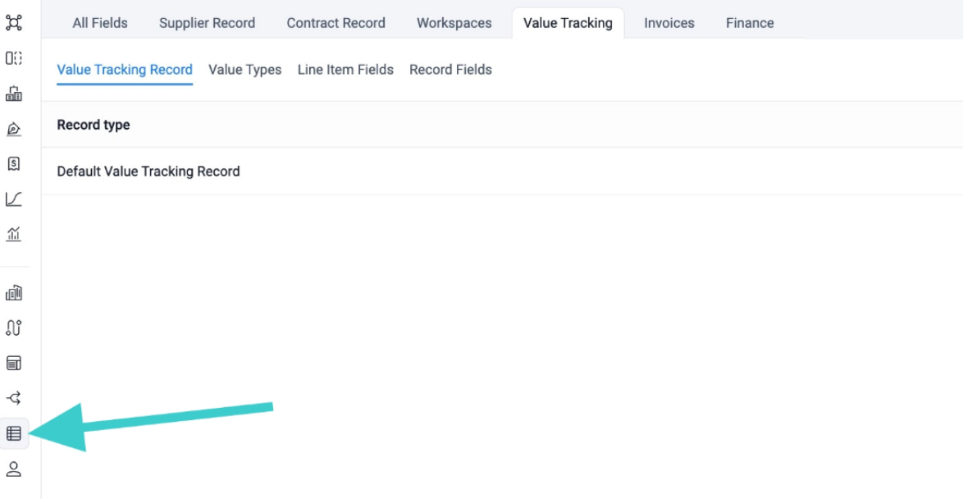Image resolution: width=963 pixels, height=499 pixels.
Task: Open the Line Item Fields sub-tab
Action: (x=345, y=70)
